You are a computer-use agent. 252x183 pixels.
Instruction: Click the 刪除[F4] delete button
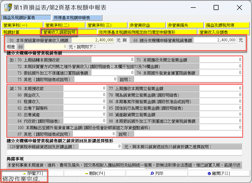[x=95, y=173]
